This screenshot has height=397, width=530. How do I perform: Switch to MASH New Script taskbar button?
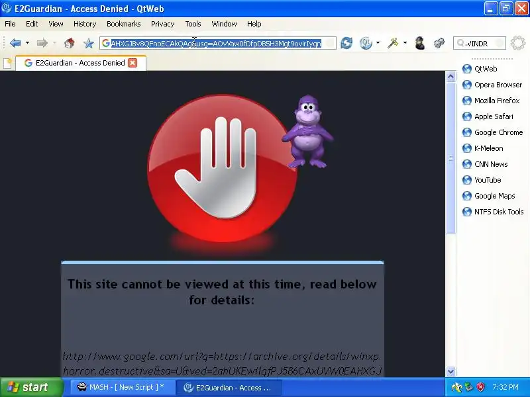pos(122,387)
